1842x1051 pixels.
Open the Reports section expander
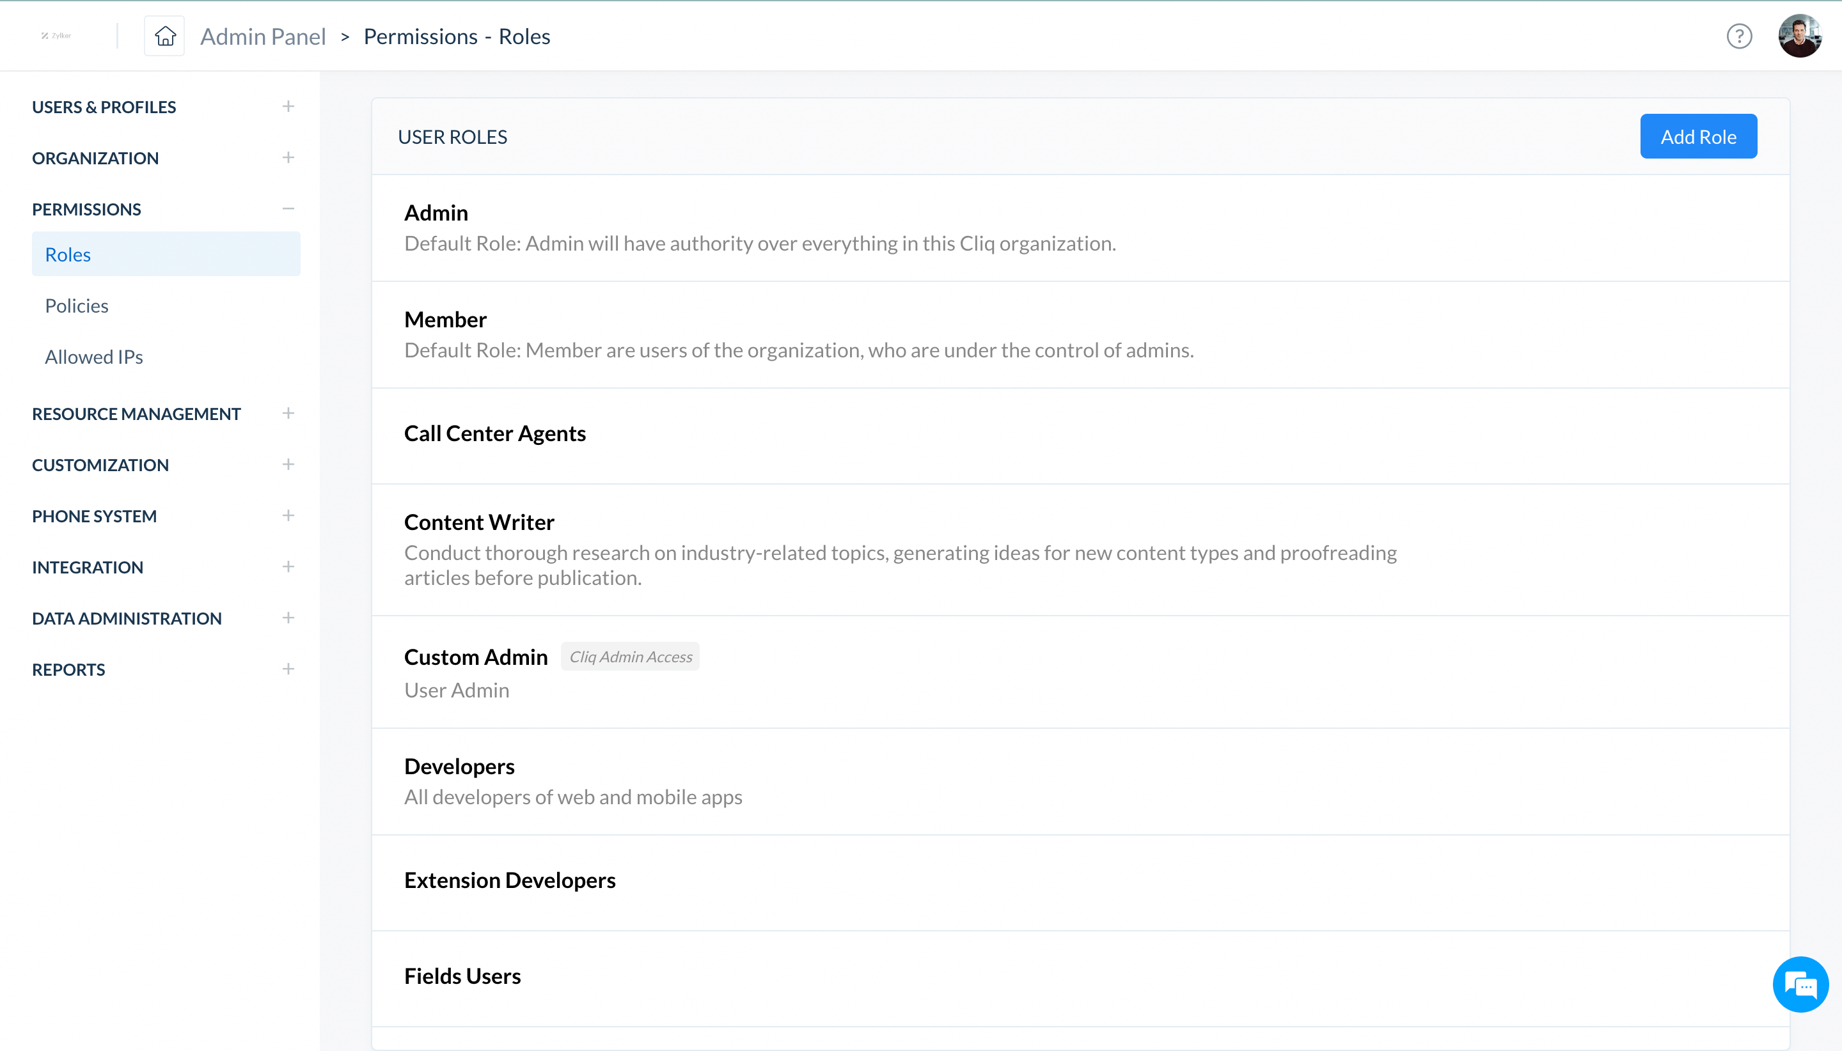coord(288,669)
